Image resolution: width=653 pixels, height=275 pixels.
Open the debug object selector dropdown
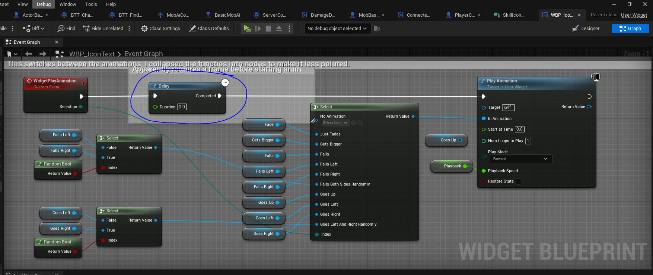pyautogui.click(x=337, y=29)
